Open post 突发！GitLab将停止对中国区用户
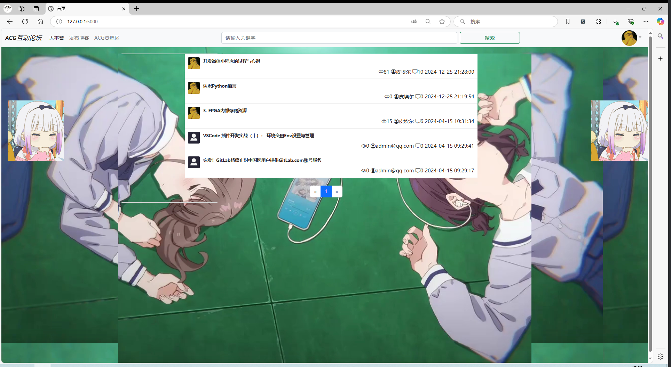 coord(262,160)
